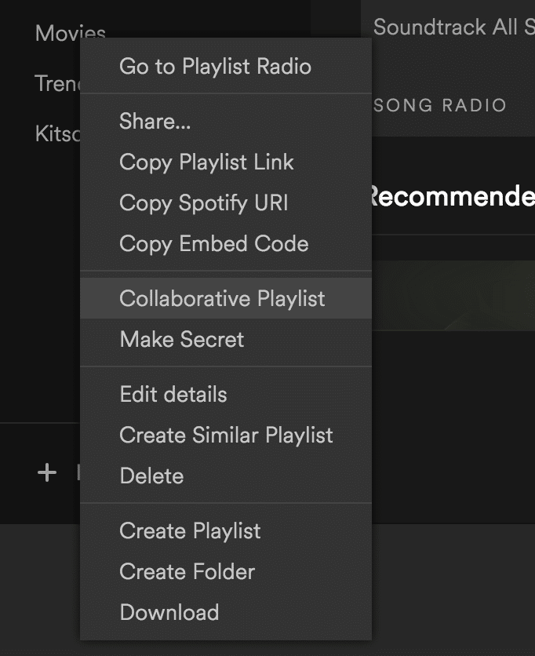Choose Create Similar Playlist
535x656 pixels.
click(x=226, y=435)
